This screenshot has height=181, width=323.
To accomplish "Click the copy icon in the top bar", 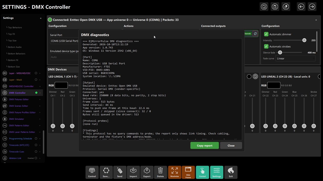I will click(x=264, y=7).
